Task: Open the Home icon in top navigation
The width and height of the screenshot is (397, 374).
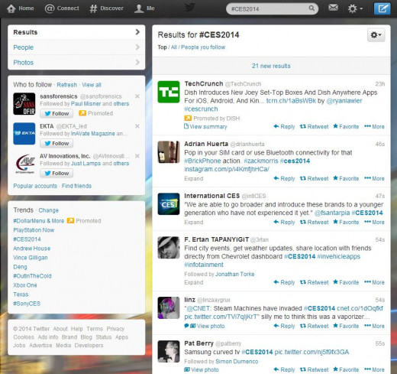Action: tap(11, 8)
